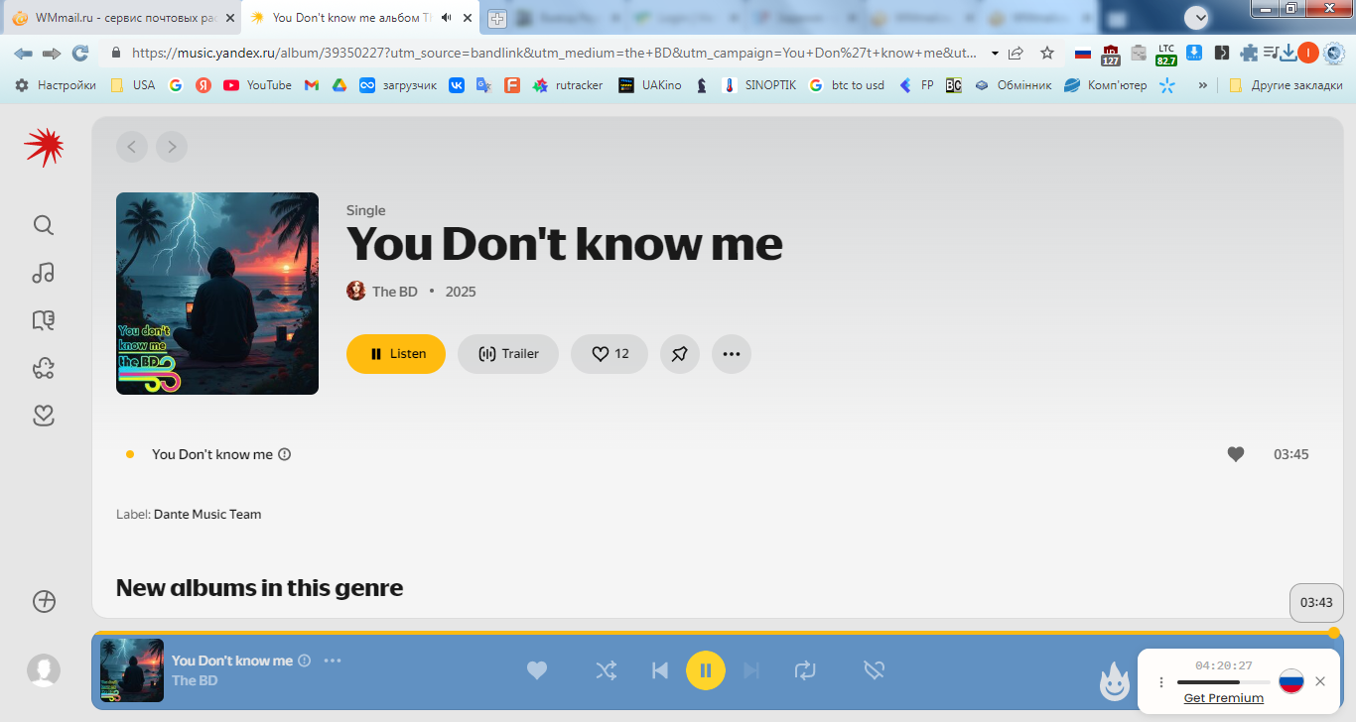Click the address bar URL

coord(553,54)
